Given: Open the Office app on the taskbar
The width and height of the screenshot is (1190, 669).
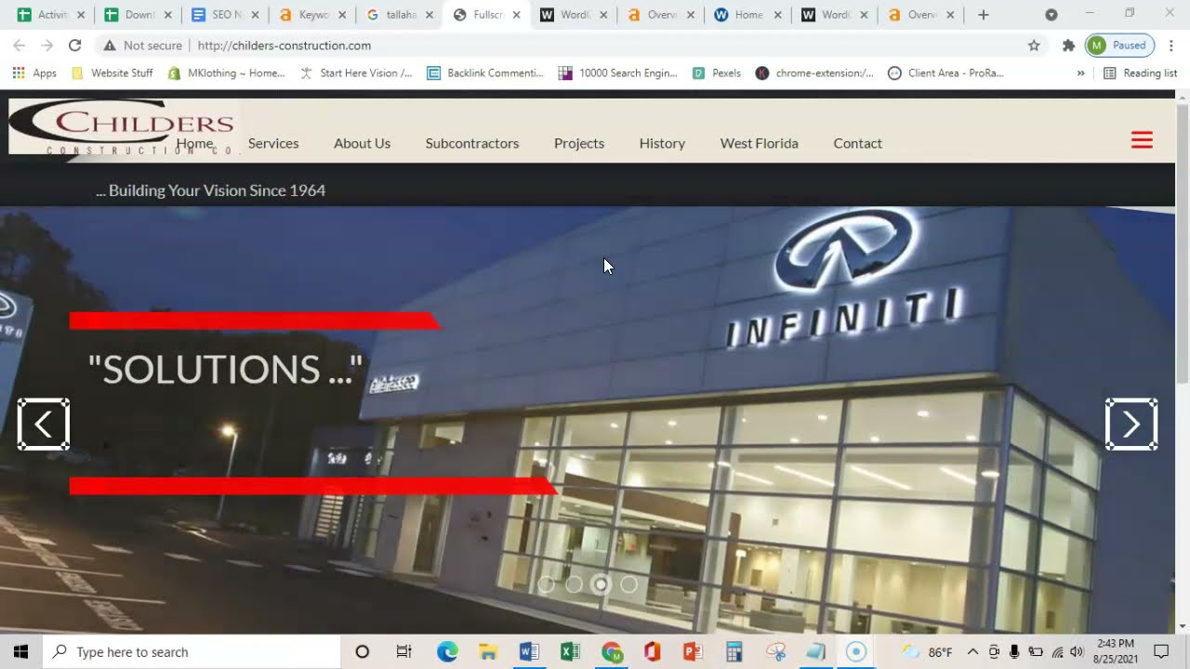Looking at the screenshot, I should [x=652, y=652].
